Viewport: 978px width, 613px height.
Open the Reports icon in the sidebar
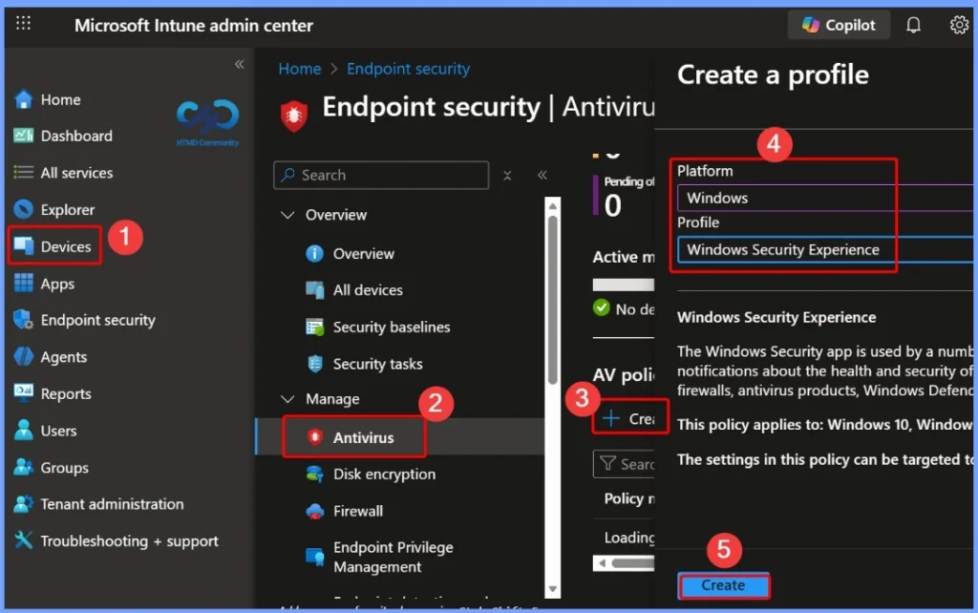click(23, 392)
